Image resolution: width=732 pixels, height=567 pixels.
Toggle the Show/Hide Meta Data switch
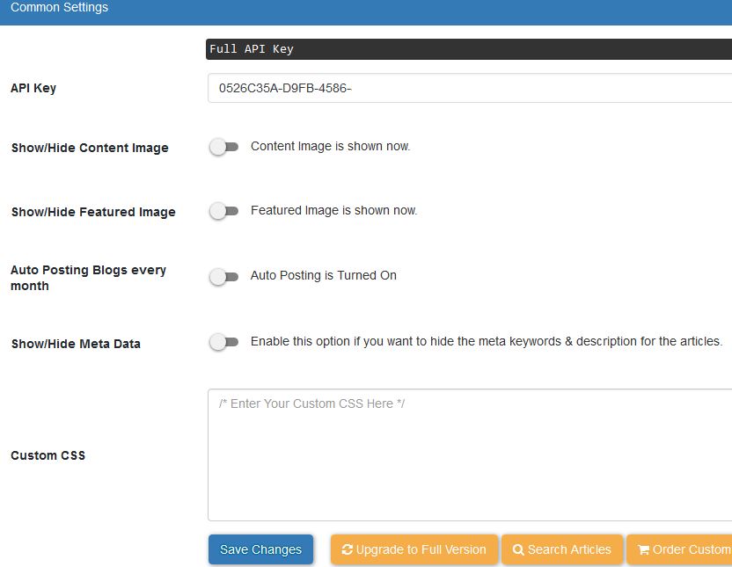tap(223, 342)
